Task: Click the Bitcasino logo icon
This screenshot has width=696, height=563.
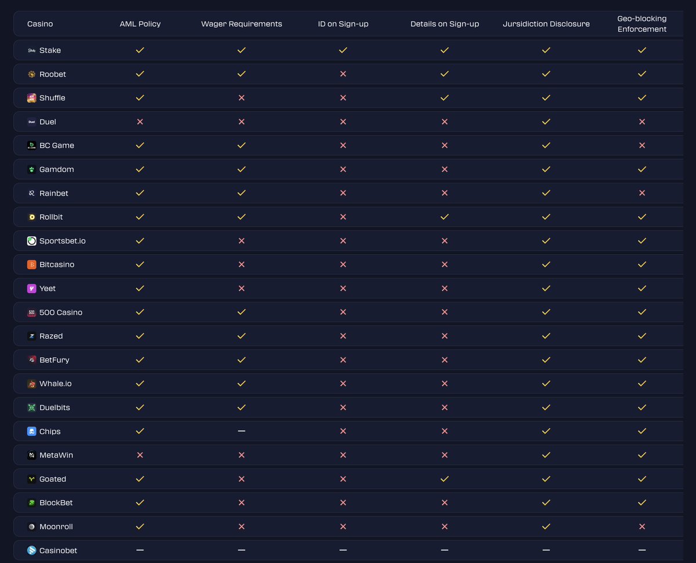Action: [32, 264]
